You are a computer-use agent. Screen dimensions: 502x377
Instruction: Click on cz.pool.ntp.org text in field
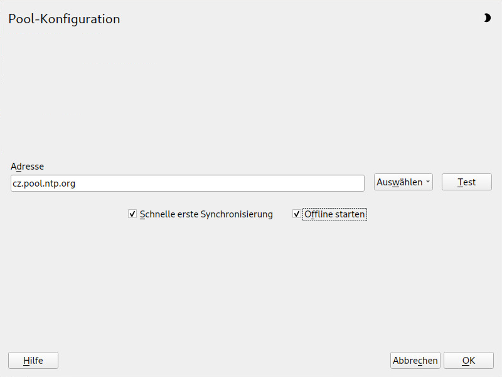pyautogui.click(x=44, y=183)
